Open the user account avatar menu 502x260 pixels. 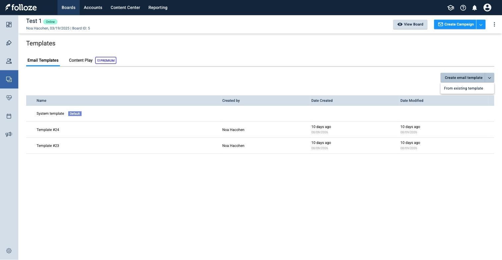click(x=487, y=8)
